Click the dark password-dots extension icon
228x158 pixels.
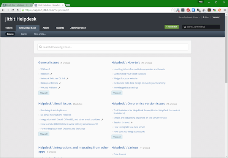[x=183, y=10]
